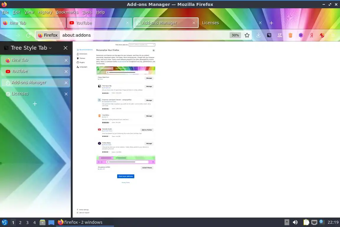
Task: Switch to workspace 2 in the taskbar
Action: tap(20, 223)
